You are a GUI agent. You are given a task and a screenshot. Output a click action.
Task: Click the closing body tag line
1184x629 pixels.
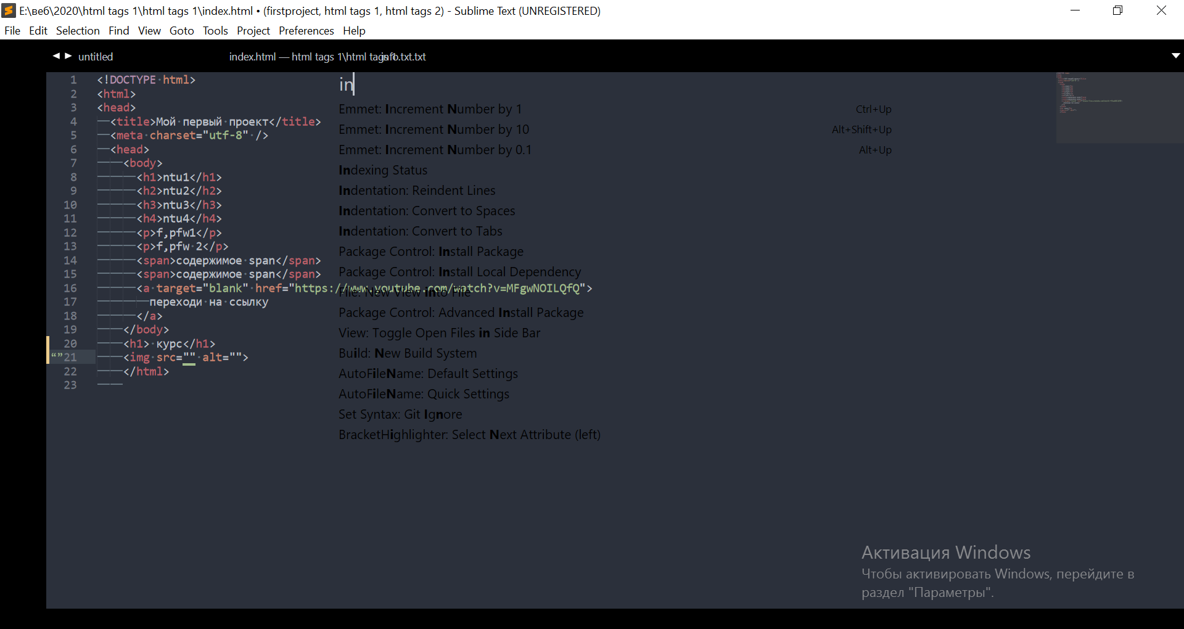[146, 330]
